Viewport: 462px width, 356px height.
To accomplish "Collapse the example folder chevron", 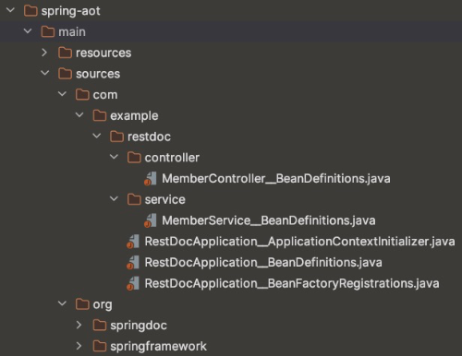I will [79, 115].
